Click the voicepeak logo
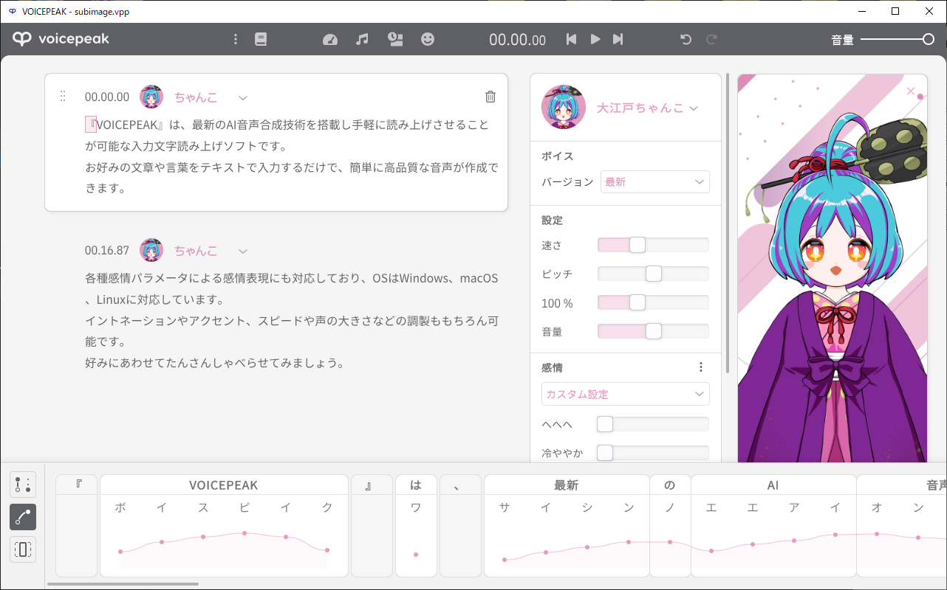 pyautogui.click(x=61, y=39)
